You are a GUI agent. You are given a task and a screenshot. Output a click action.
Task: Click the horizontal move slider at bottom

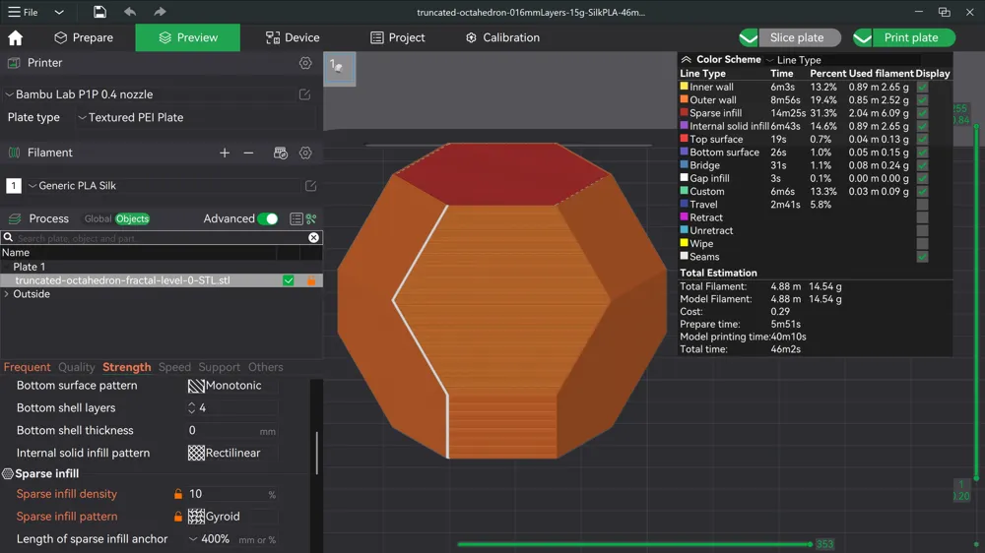[634, 544]
